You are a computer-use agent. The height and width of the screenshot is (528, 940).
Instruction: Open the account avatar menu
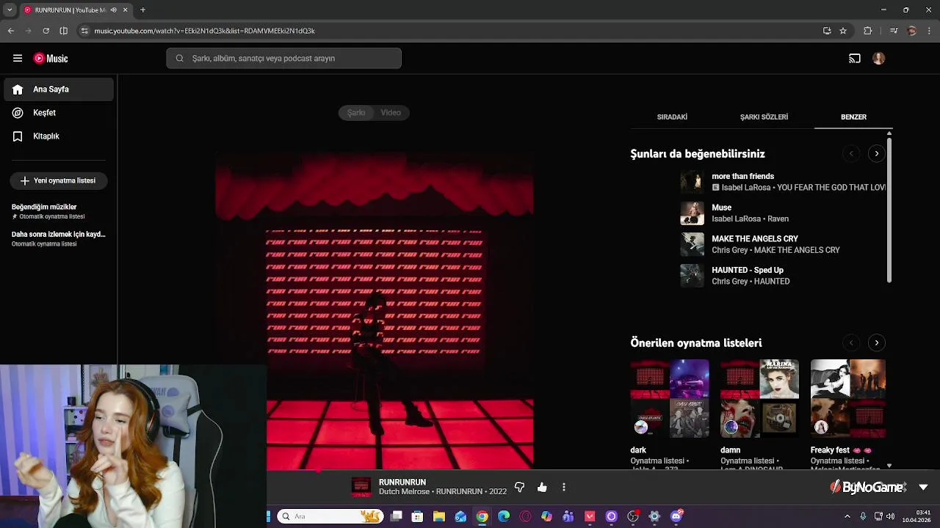coord(879,58)
